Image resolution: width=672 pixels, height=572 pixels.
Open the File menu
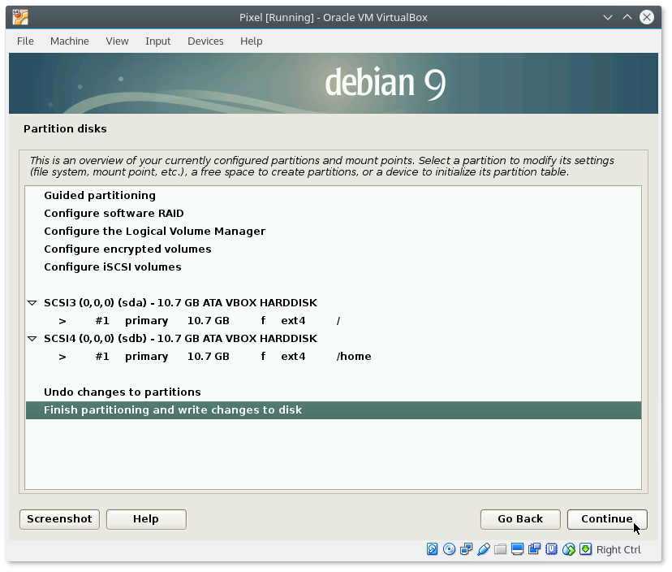(x=25, y=41)
